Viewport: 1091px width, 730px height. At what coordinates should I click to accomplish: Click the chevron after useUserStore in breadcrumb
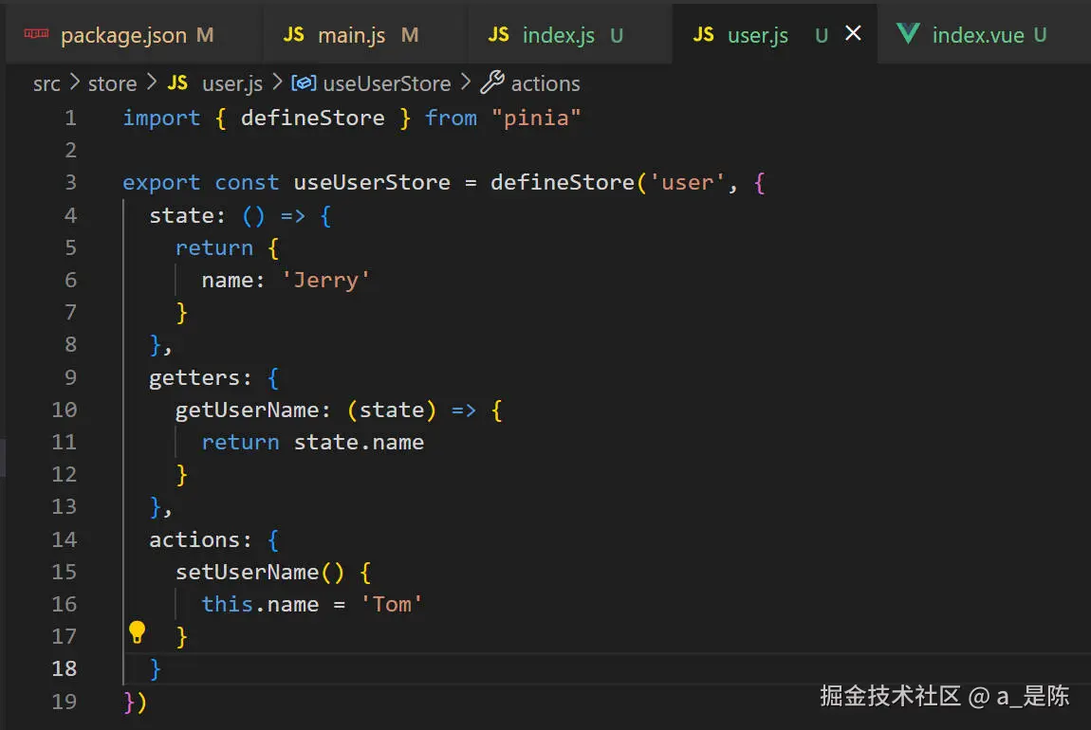[466, 82]
